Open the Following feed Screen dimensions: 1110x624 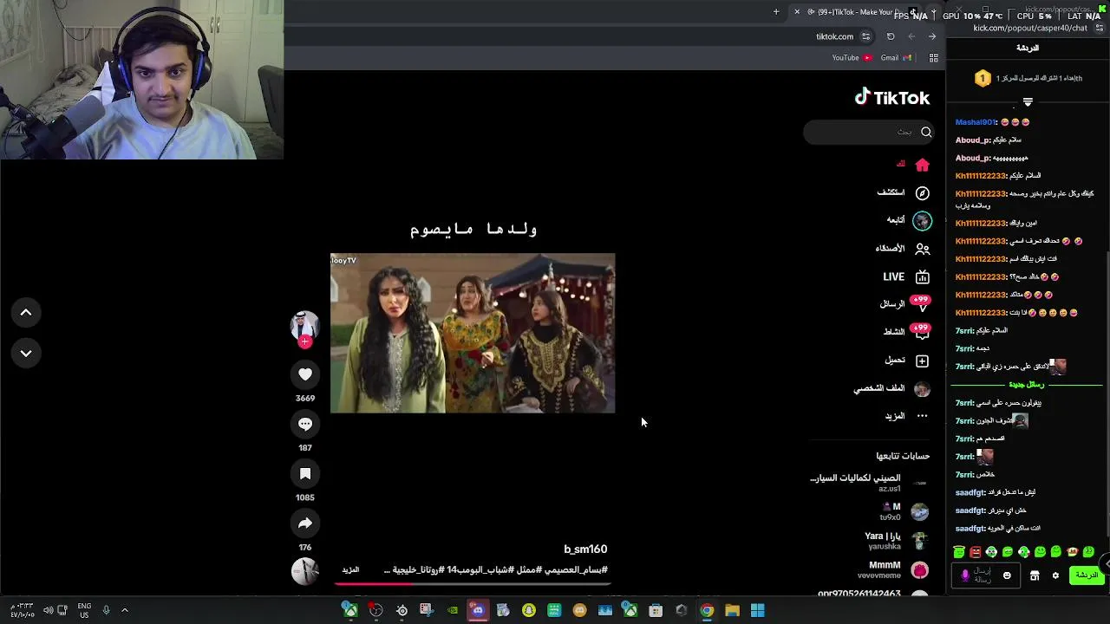908,220
